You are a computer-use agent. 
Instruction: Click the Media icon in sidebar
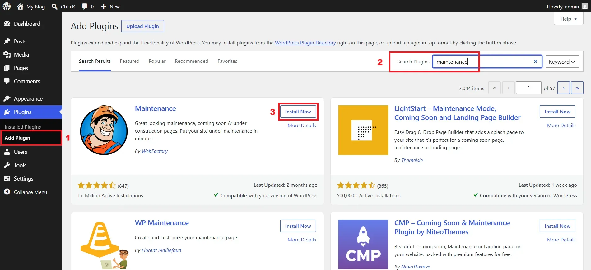7,55
